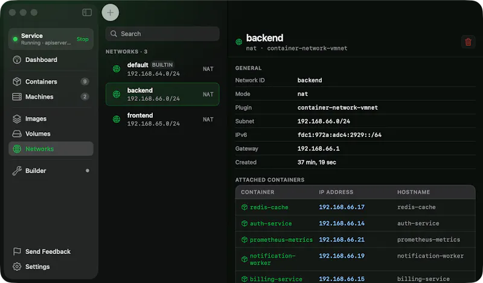Click the Volumes drive icon
The image size is (483, 283).
pyautogui.click(x=17, y=134)
